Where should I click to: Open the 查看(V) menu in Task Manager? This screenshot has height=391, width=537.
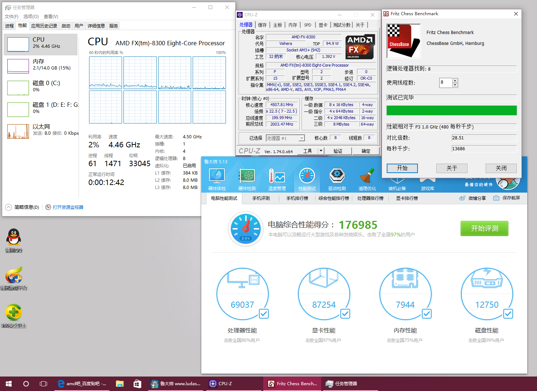[x=51, y=17]
